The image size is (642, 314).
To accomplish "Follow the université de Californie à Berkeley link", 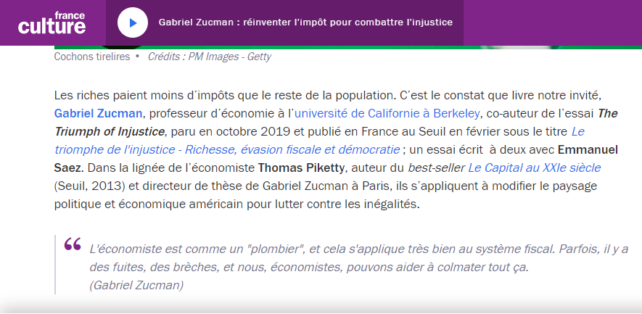I will pos(387,113).
